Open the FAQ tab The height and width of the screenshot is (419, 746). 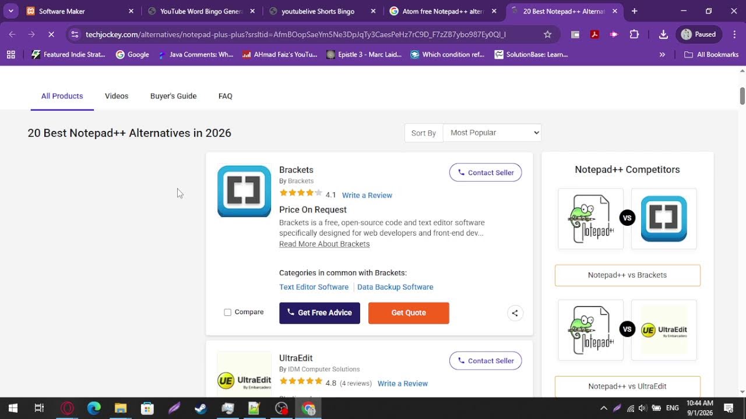[x=226, y=96]
